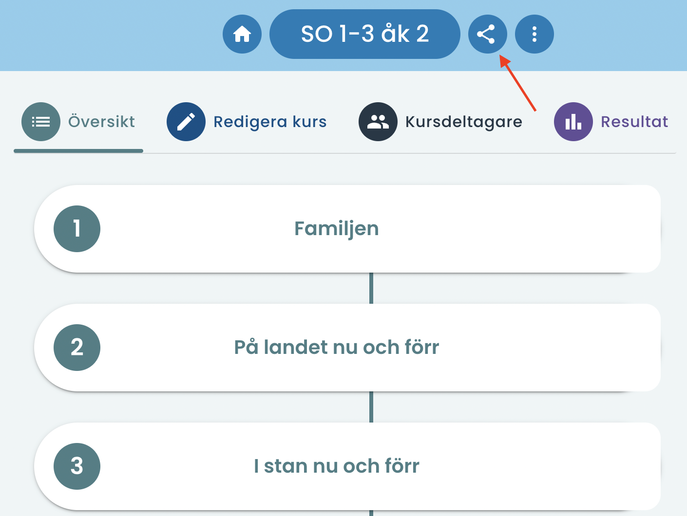Click the bar chart Resultat icon
Image resolution: width=687 pixels, height=516 pixels.
[x=573, y=122]
